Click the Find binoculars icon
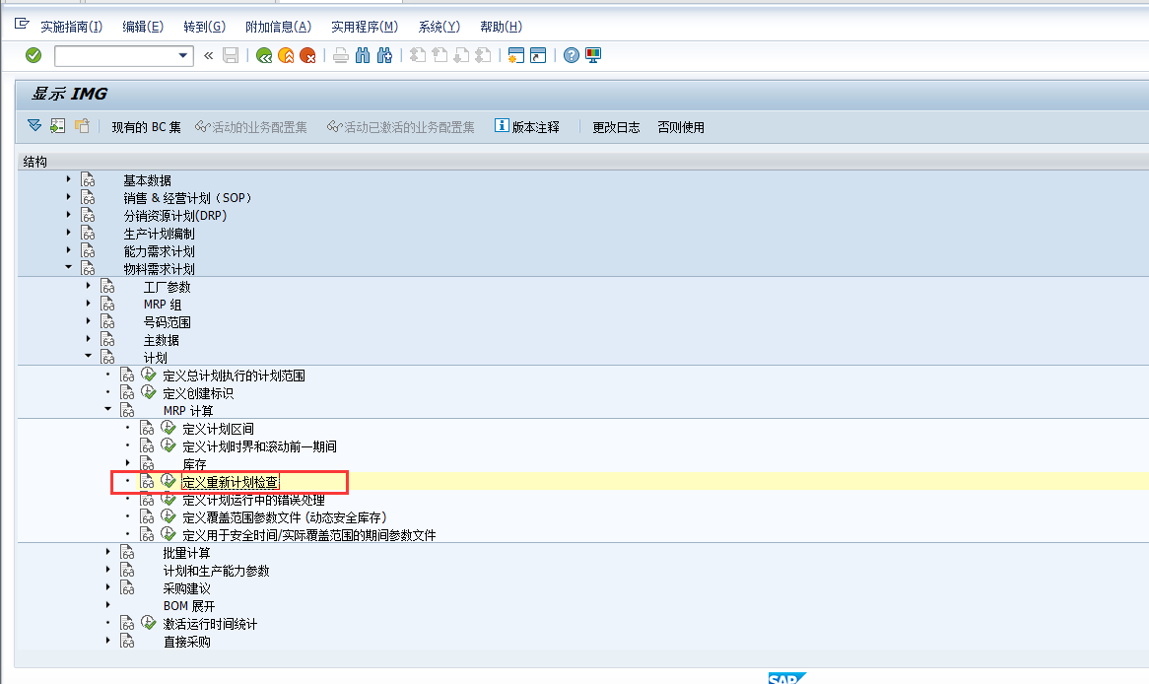The width and height of the screenshot is (1149, 684). pyautogui.click(x=363, y=55)
